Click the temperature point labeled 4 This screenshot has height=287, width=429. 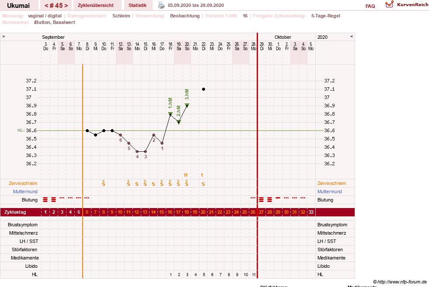(x=137, y=151)
